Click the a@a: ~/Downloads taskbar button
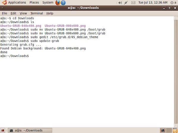The height and width of the screenshot is (133, 178). [30, 130]
